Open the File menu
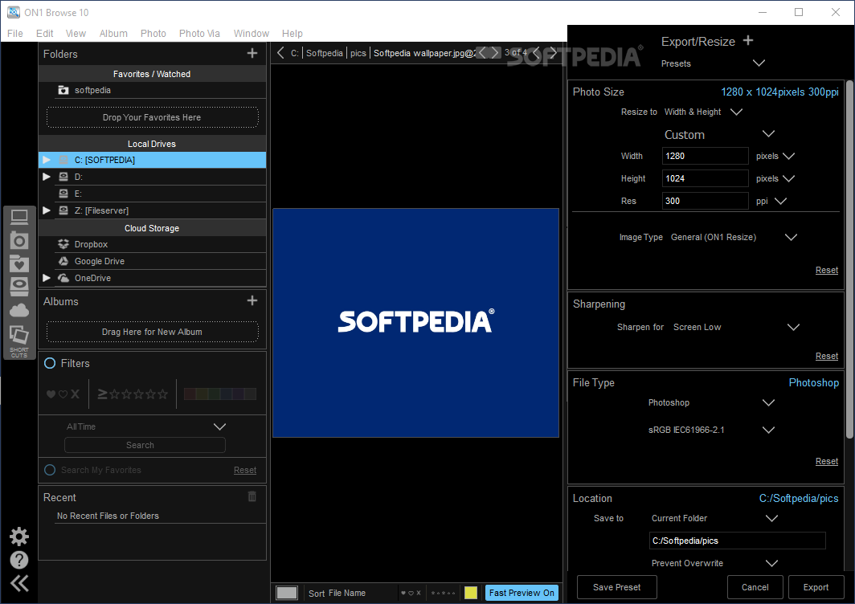 point(15,33)
